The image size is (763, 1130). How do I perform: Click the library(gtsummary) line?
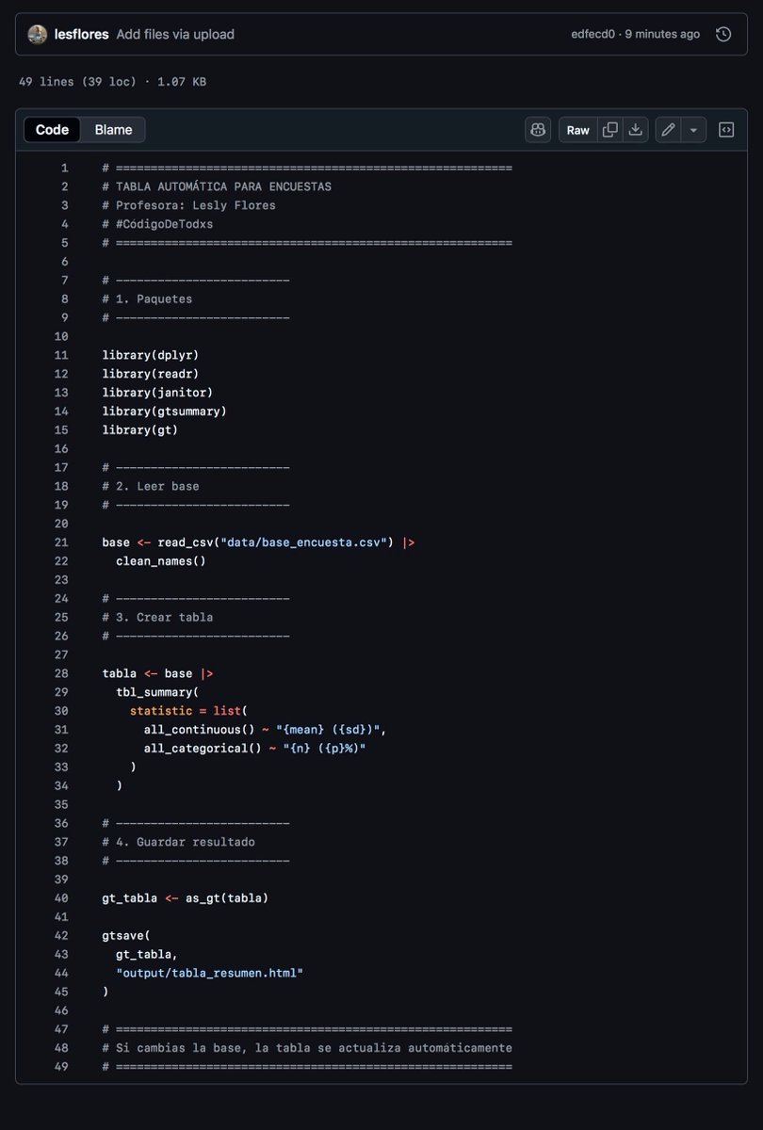pos(165,412)
